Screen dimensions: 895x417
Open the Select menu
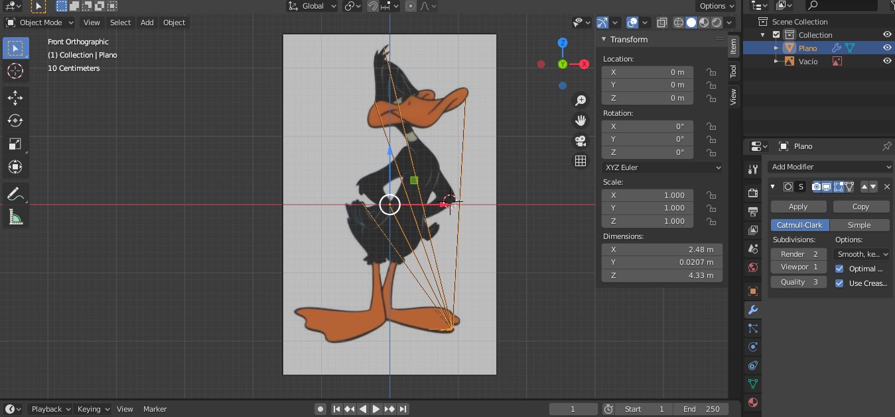pyautogui.click(x=120, y=23)
